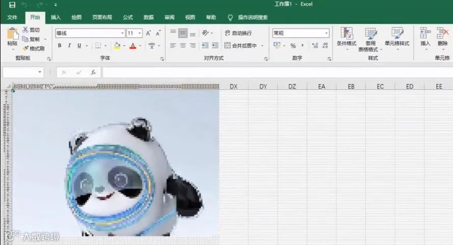Image resolution: width=453 pixels, height=245 pixels.
Task: Toggle Underline formatting
Action: (x=79, y=46)
